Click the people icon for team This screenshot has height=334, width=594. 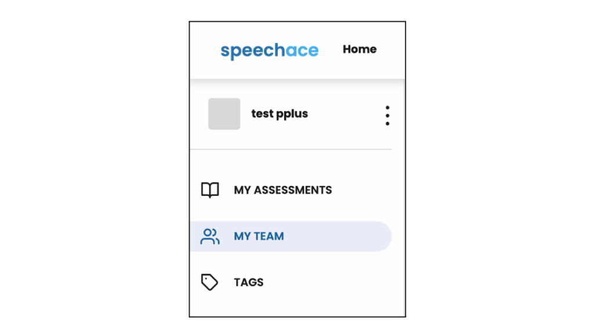[x=209, y=237]
